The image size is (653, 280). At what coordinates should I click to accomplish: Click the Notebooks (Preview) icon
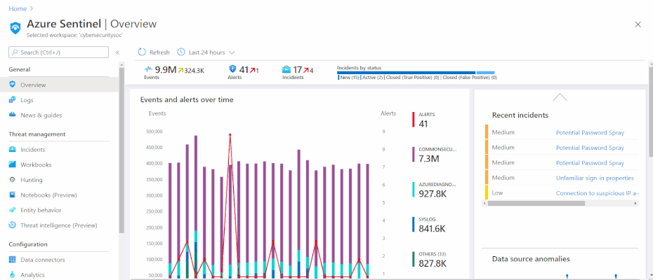13,195
